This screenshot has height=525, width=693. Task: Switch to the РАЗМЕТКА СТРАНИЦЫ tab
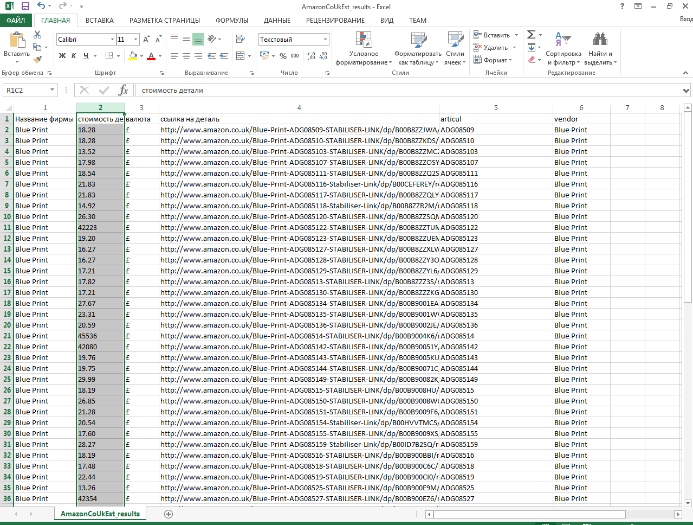pyautogui.click(x=165, y=20)
